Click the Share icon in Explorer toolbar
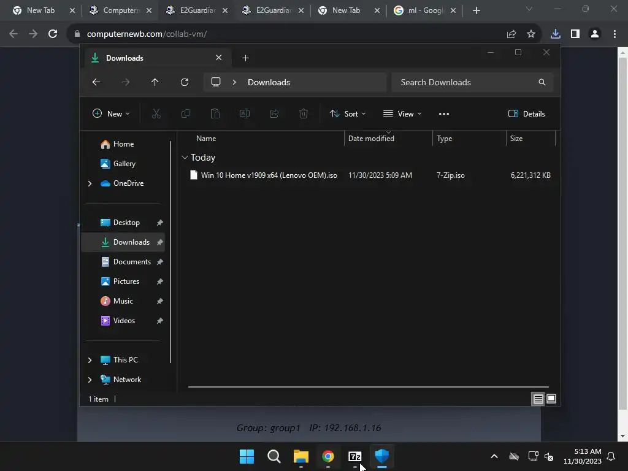Image resolution: width=628 pixels, height=471 pixels. pos(274,113)
